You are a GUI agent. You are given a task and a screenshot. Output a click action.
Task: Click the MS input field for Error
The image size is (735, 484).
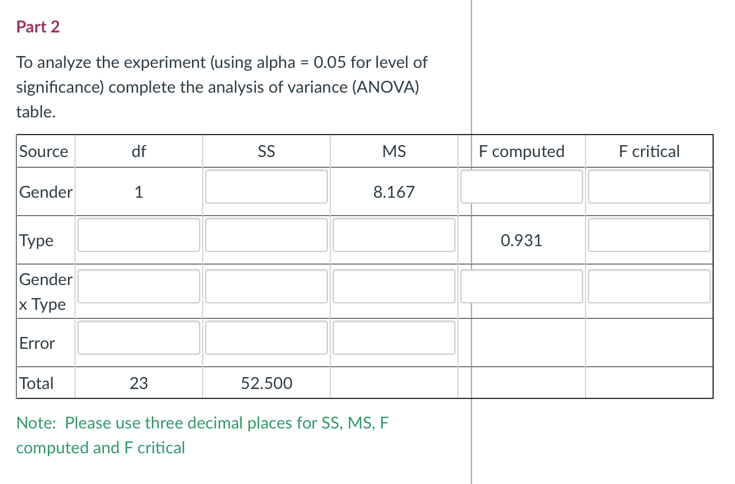click(x=393, y=337)
